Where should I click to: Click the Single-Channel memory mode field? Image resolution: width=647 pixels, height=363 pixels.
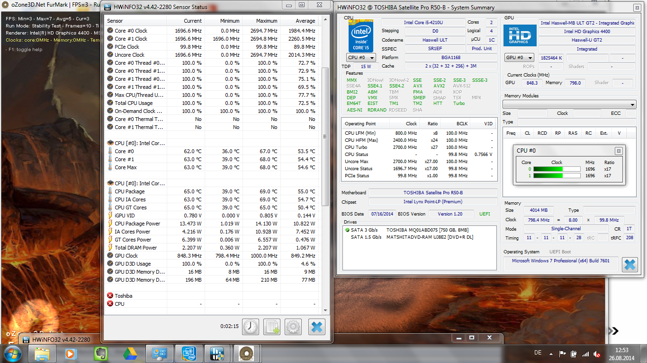tap(566, 229)
